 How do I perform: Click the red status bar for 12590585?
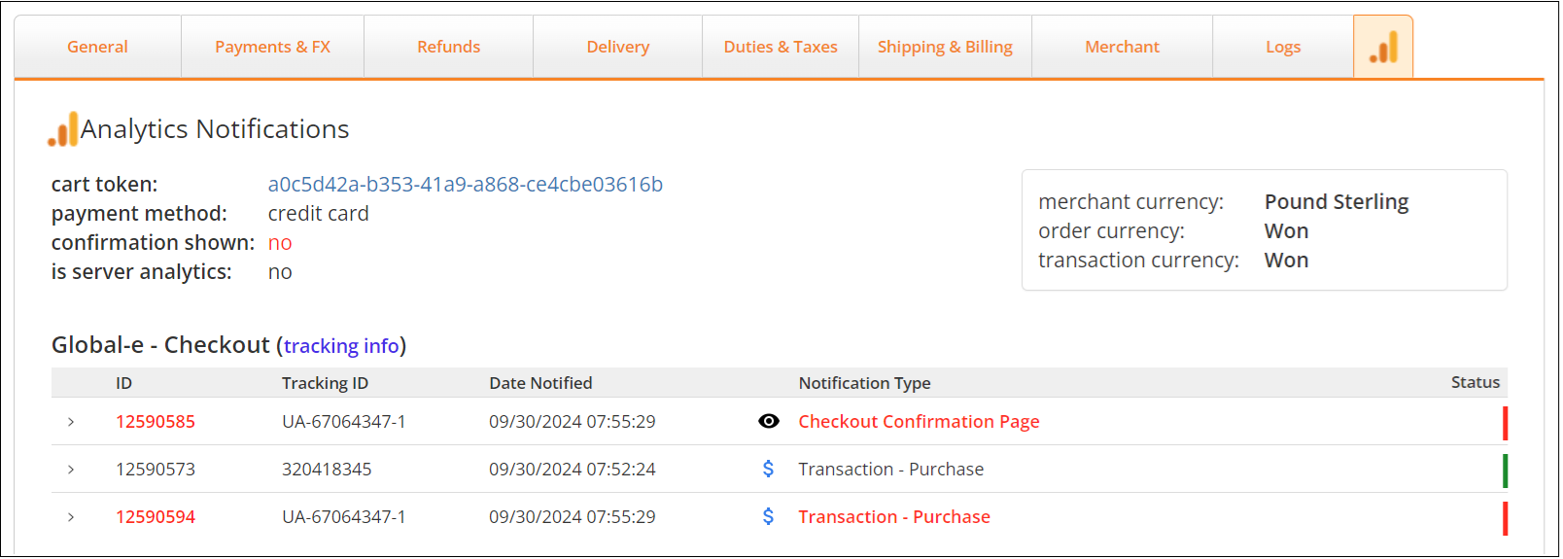(1505, 423)
